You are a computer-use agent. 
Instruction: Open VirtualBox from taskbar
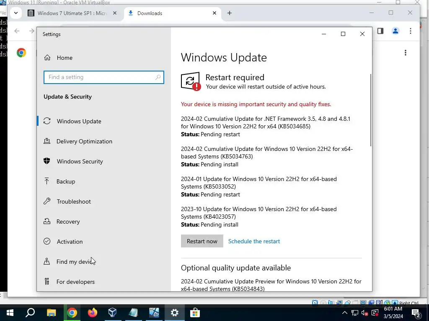tap(112, 313)
